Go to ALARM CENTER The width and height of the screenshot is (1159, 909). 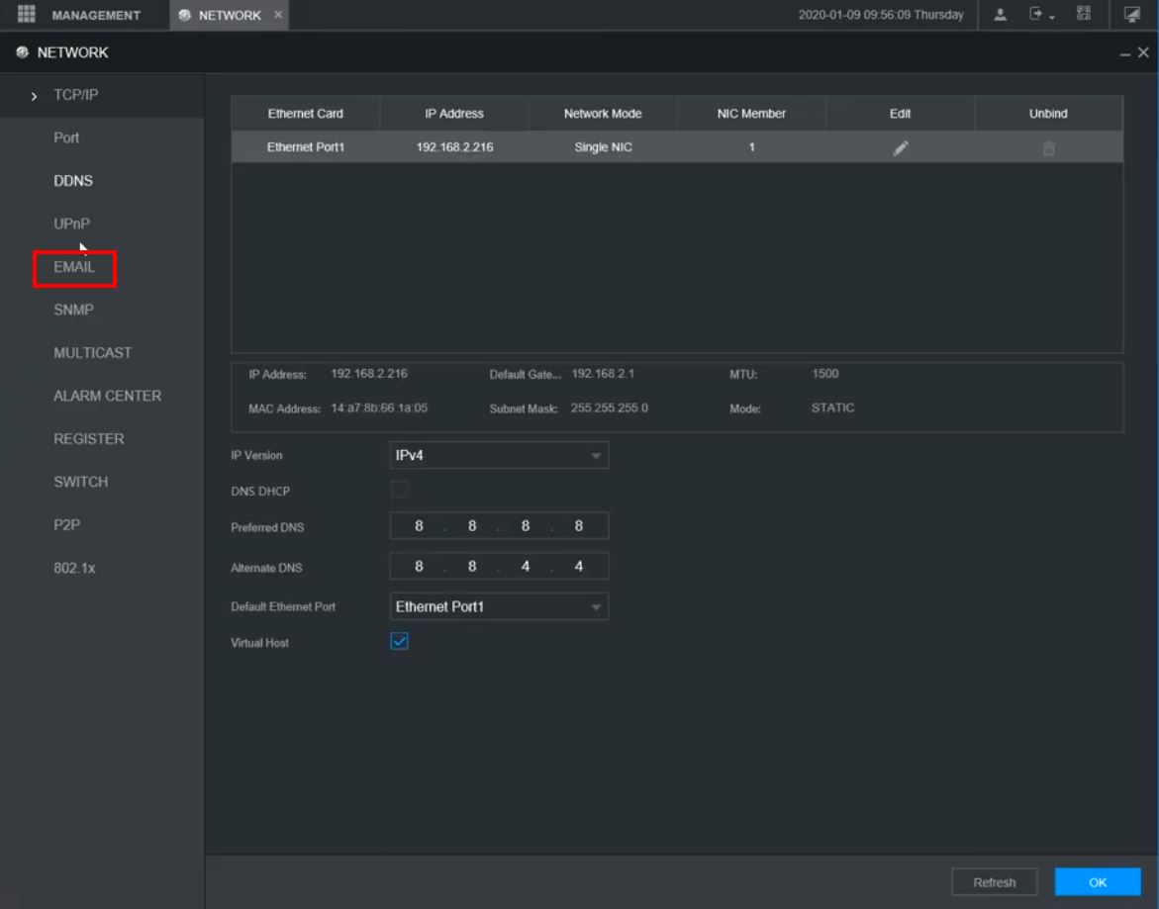click(x=107, y=396)
